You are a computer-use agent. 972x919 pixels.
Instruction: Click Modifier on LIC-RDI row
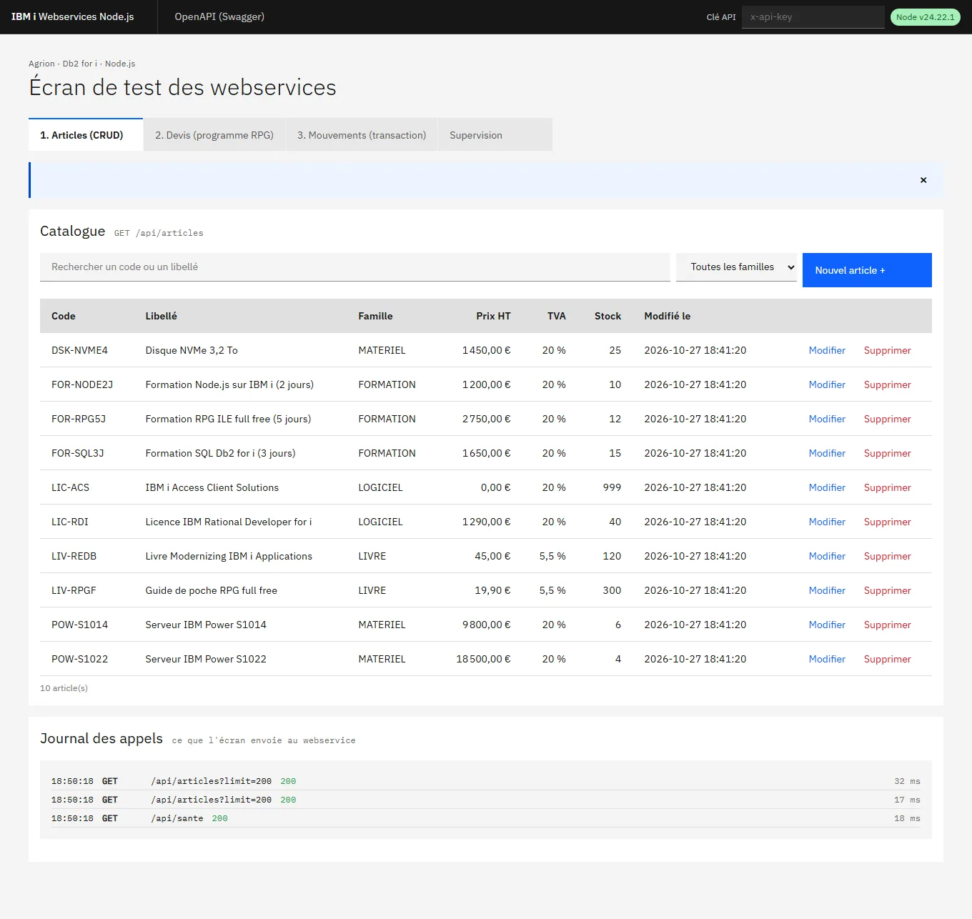coord(827,522)
